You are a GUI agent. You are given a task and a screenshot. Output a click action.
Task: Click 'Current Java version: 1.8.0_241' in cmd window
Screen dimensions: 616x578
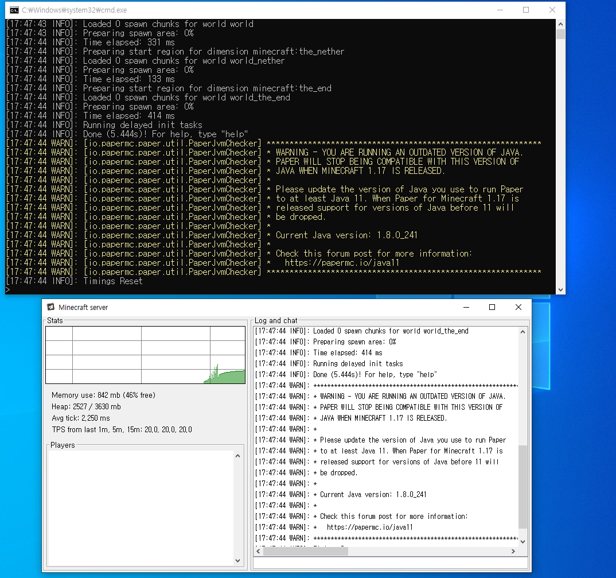pyautogui.click(x=346, y=235)
